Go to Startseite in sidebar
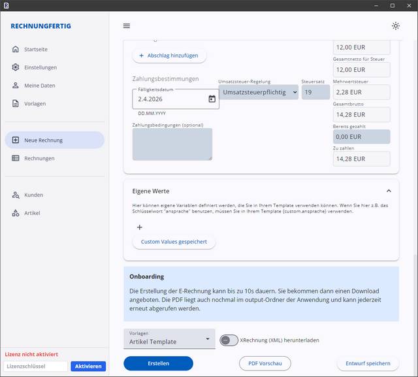The height and width of the screenshot is (377, 418). tap(36, 49)
